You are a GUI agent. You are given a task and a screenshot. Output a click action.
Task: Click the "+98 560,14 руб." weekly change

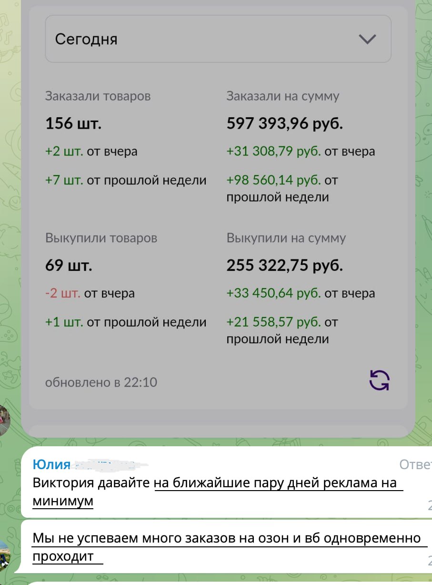[274, 181]
